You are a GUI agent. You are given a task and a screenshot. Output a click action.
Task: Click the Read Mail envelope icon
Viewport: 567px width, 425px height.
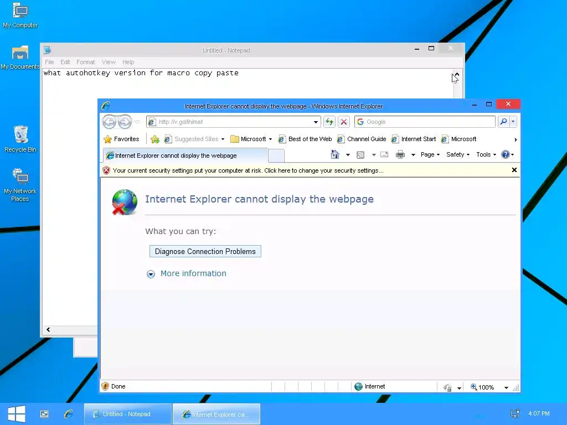coord(384,155)
